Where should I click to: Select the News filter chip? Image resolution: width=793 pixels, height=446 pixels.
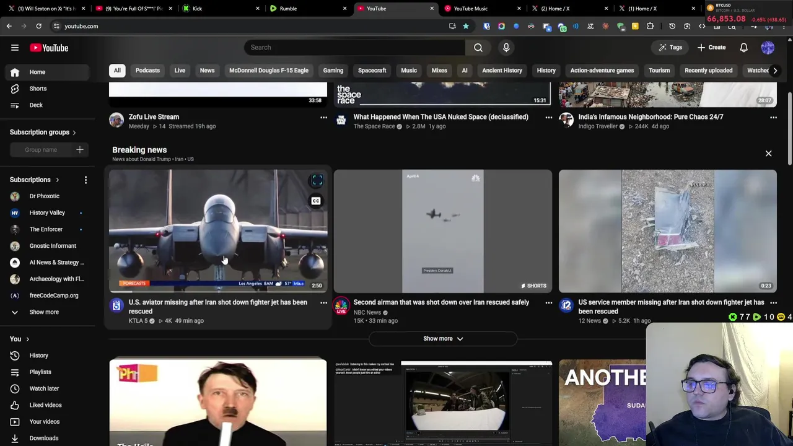(x=207, y=71)
